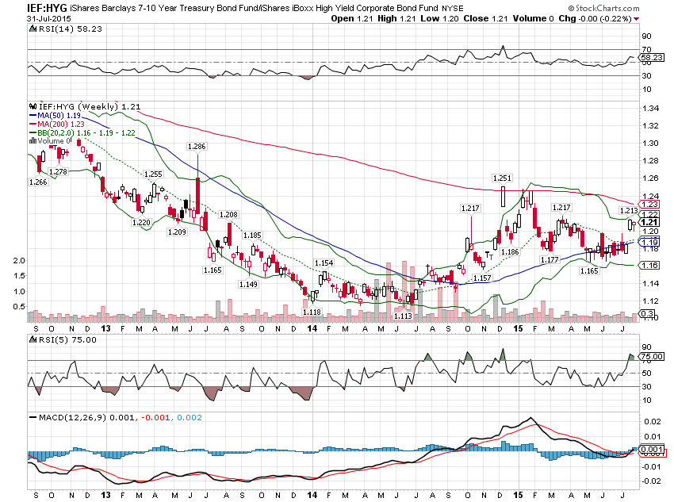Click the RSI(14) indicator icon
The width and height of the screenshot is (674, 502).
click(x=33, y=29)
